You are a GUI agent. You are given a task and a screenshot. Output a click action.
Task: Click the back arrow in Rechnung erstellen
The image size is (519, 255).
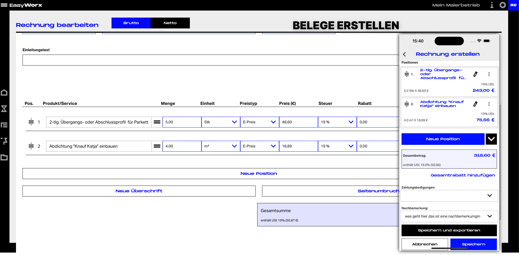(404, 54)
